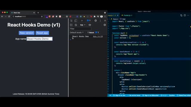The height and width of the screenshot is (107, 191).
Task: Open the issues badge in DevTools toolbar
Action: pyautogui.click(x=89, y=21)
